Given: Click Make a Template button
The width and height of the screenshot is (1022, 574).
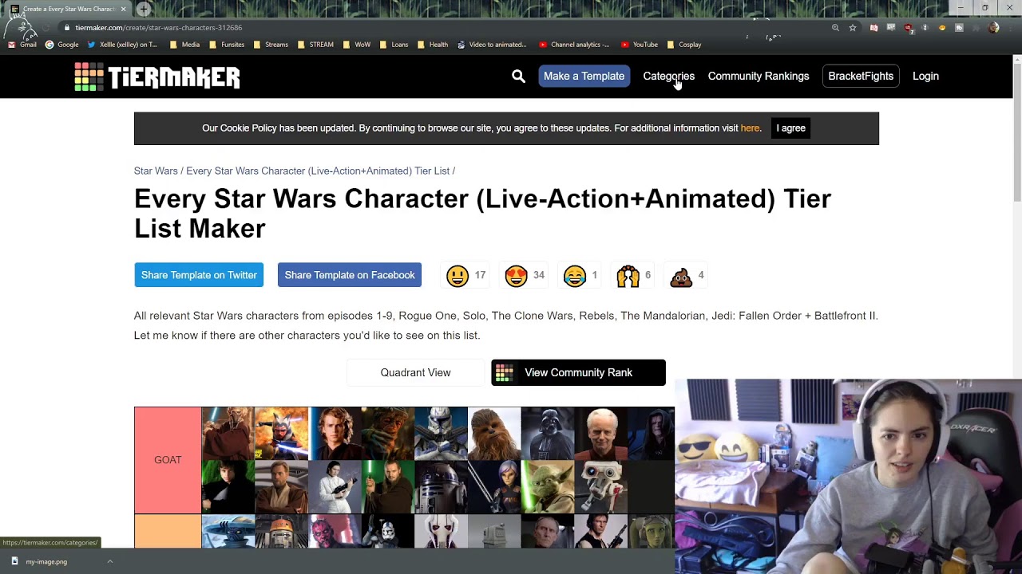Looking at the screenshot, I should click(x=584, y=76).
